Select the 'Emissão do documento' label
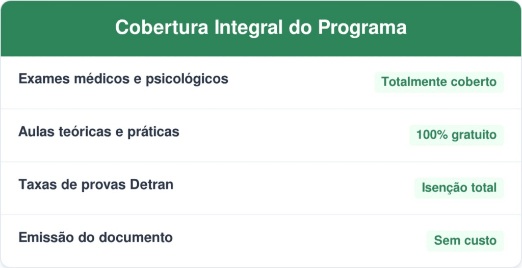This screenshot has height=268, width=522. coord(95,238)
